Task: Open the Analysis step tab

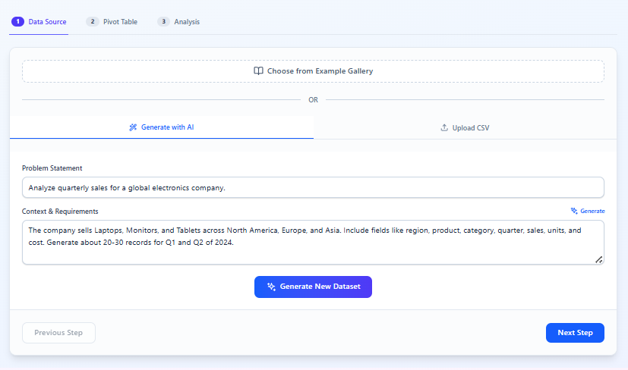Action: [187, 22]
